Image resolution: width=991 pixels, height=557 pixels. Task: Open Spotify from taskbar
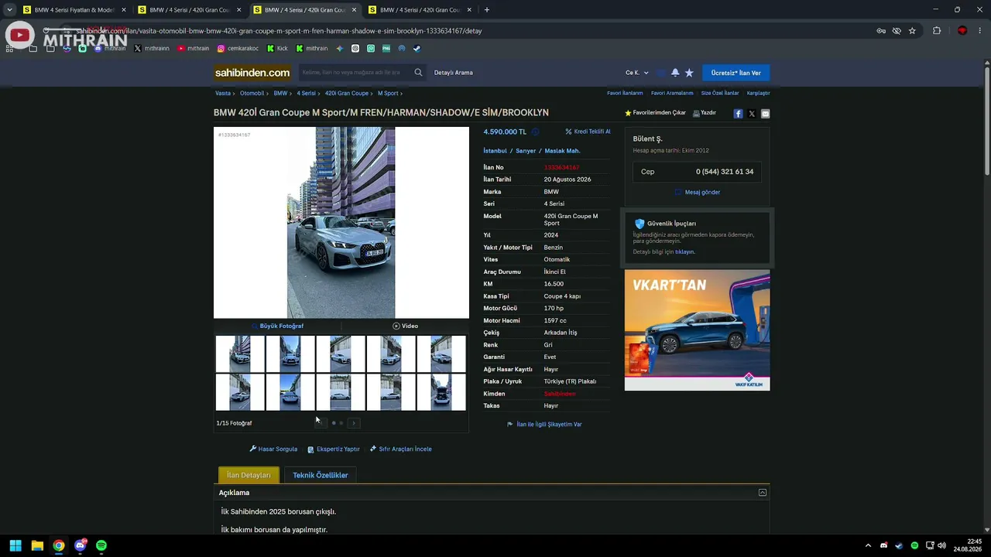click(x=101, y=545)
